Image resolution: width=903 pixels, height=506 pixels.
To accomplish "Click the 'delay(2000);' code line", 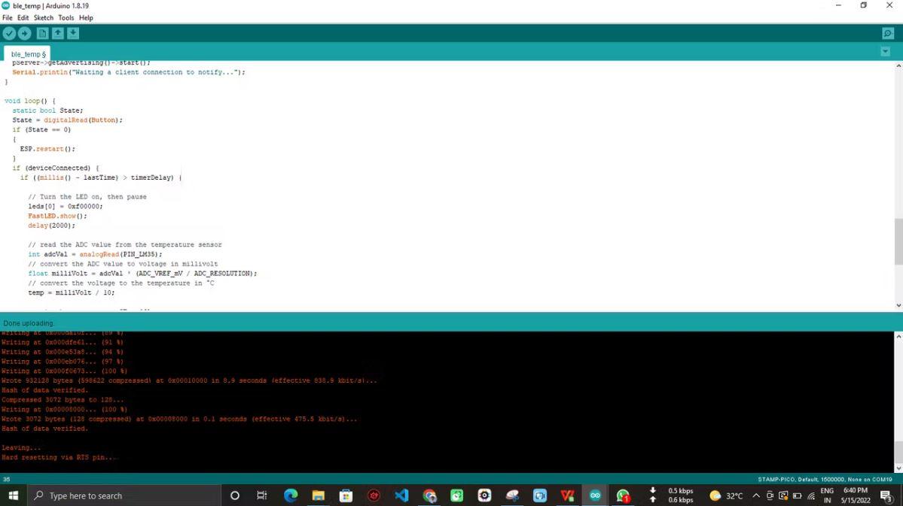I will tap(52, 226).
